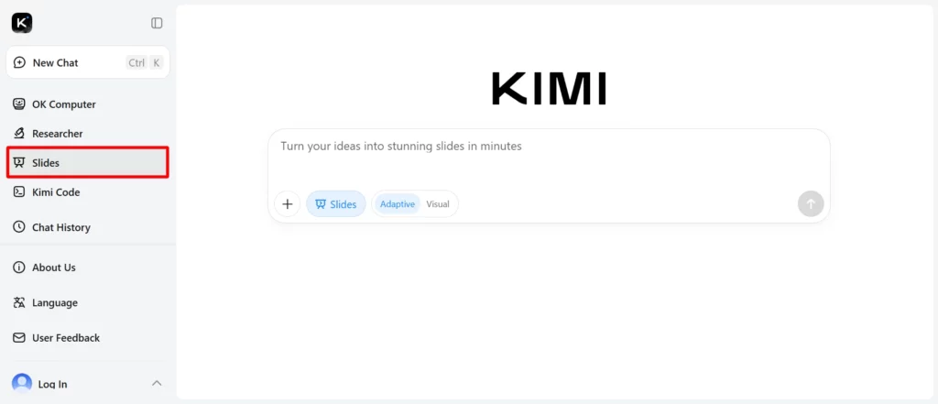Open Kimi Code
The image size is (938, 404).
pyautogui.click(x=88, y=192)
